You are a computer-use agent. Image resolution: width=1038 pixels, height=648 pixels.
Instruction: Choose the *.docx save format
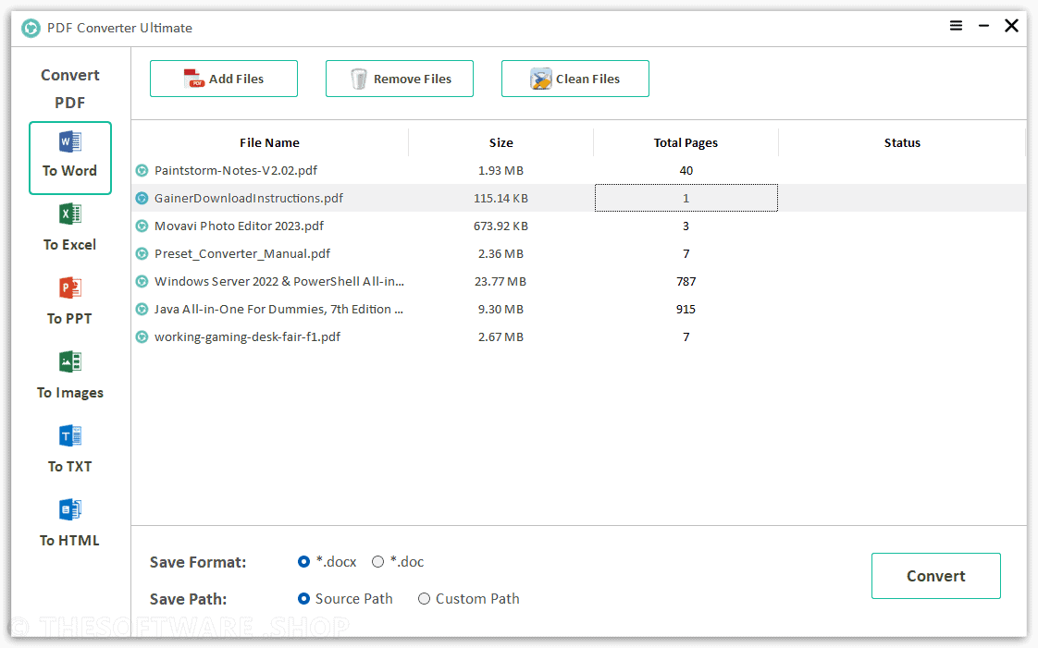click(327, 561)
